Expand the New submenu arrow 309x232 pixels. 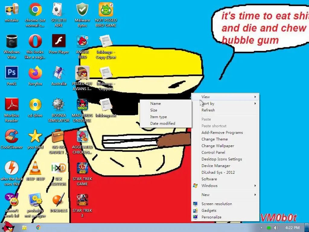[255, 195]
